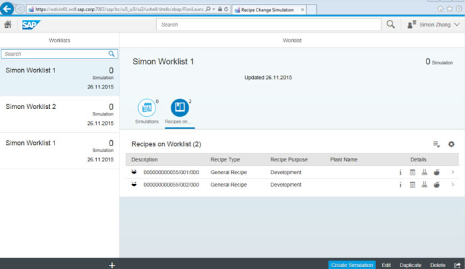
Task: Click the share icon in footer
Action: pyautogui.click(x=458, y=264)
